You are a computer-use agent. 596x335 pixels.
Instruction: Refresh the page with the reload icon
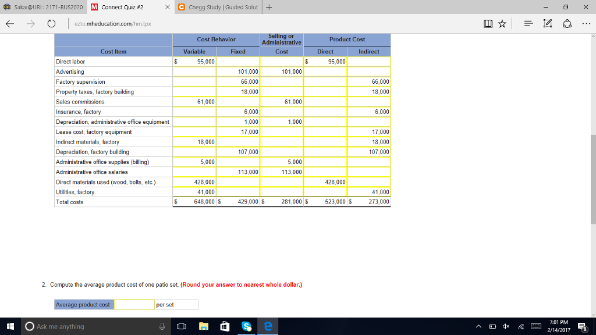click(51, 23)
